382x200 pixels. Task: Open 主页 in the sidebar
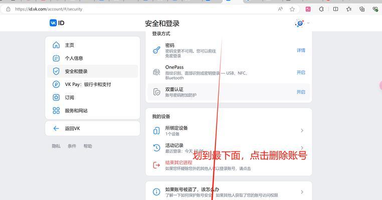coord(93,45)
